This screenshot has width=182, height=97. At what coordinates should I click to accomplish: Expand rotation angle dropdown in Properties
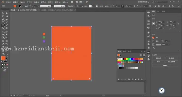pos(163,28)
